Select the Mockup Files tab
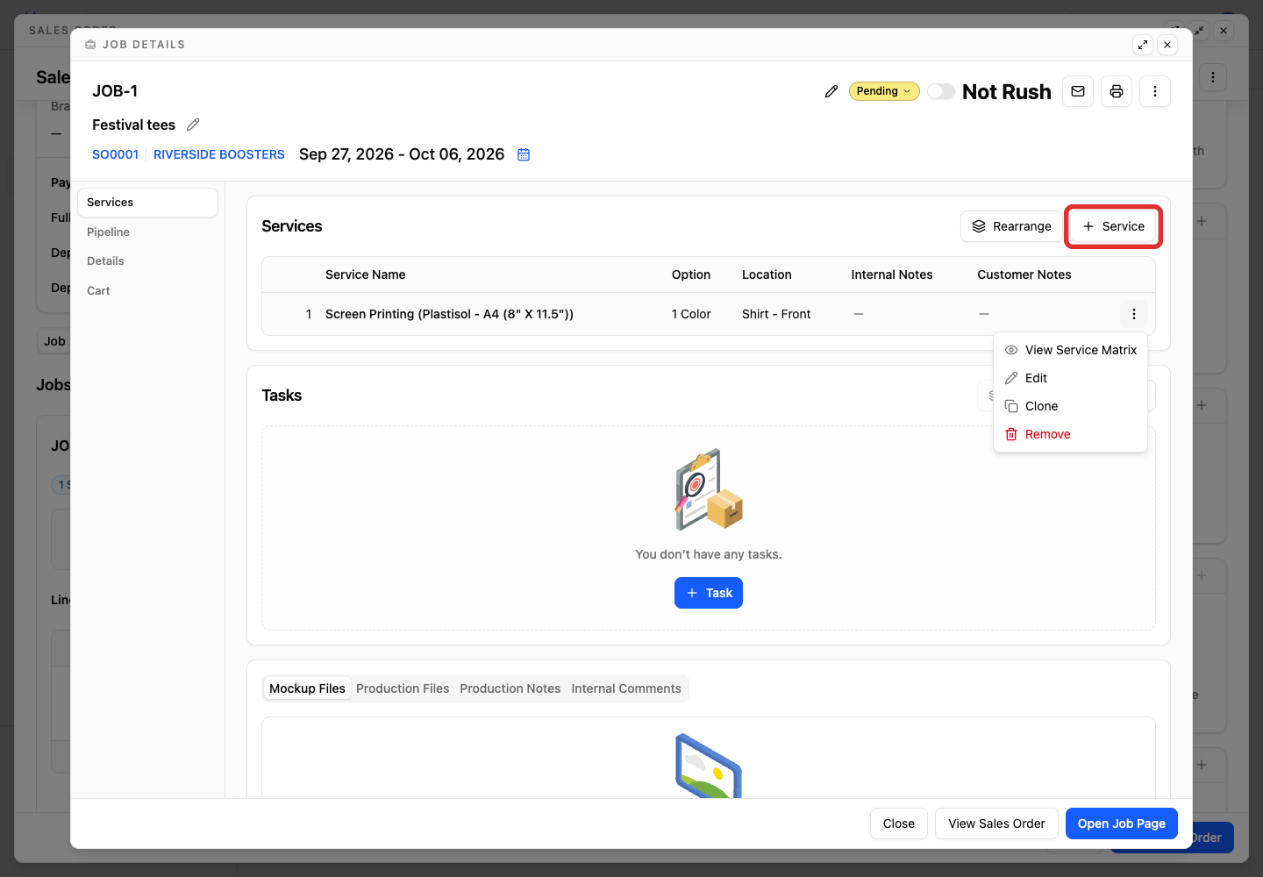This screenshot has width=1263, height=877. [x=307, y=688]
